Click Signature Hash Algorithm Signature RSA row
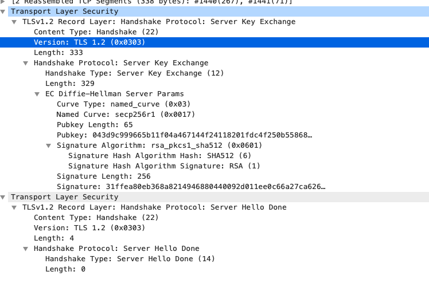The height and width of the screenshot is (291, 429). 164,166
